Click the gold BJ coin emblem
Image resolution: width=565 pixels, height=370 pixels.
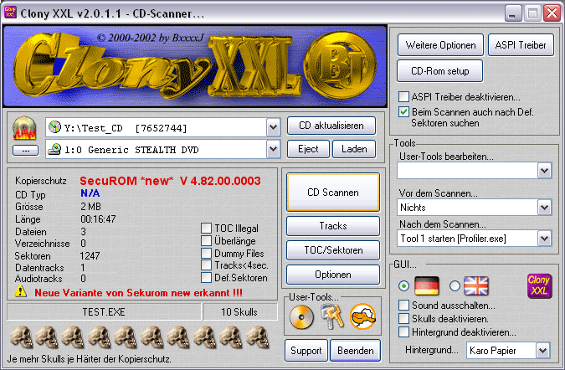340,65
